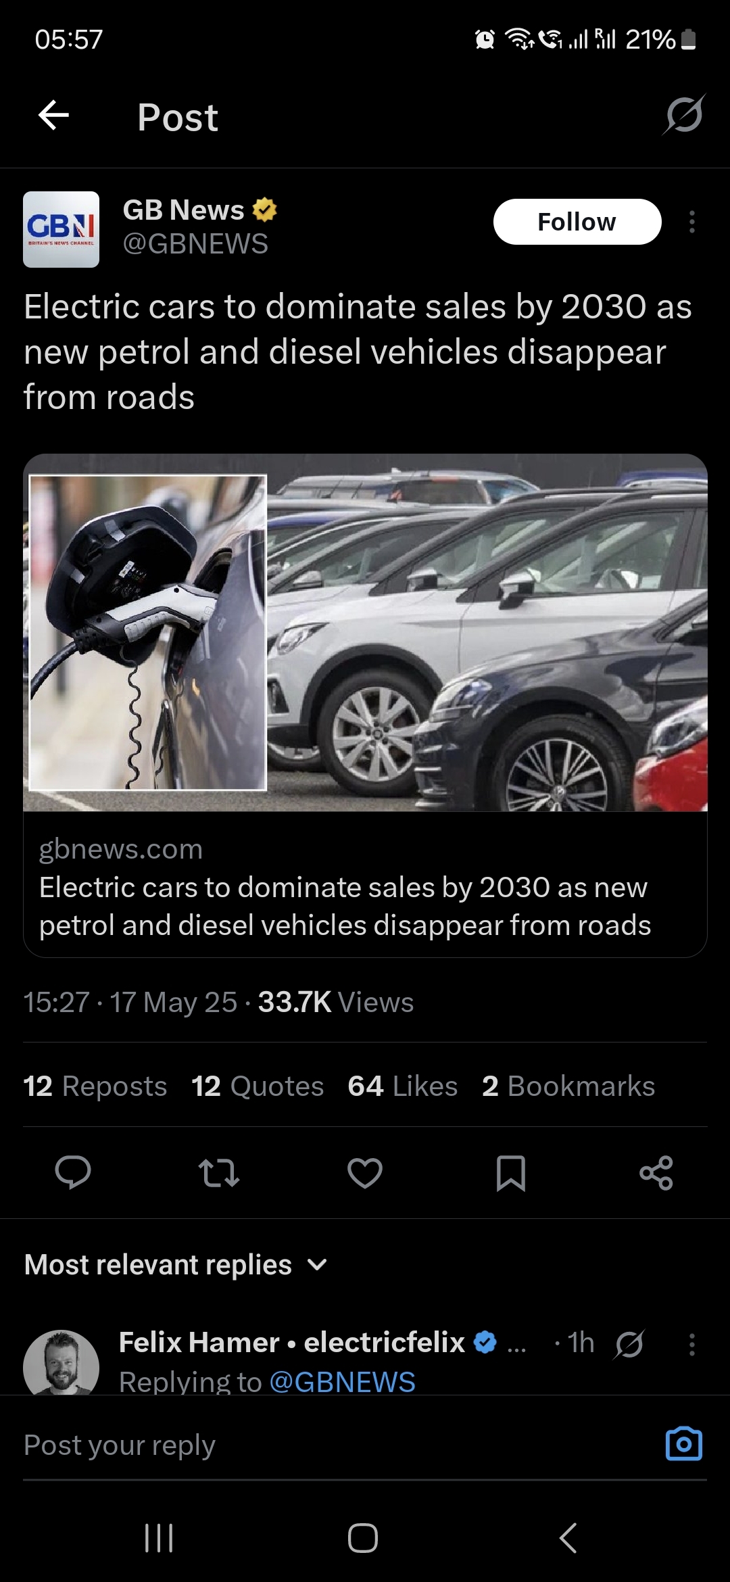Open the Grok icon in the header
This screenshot has height=1582, width=730.
pos(684,116)
